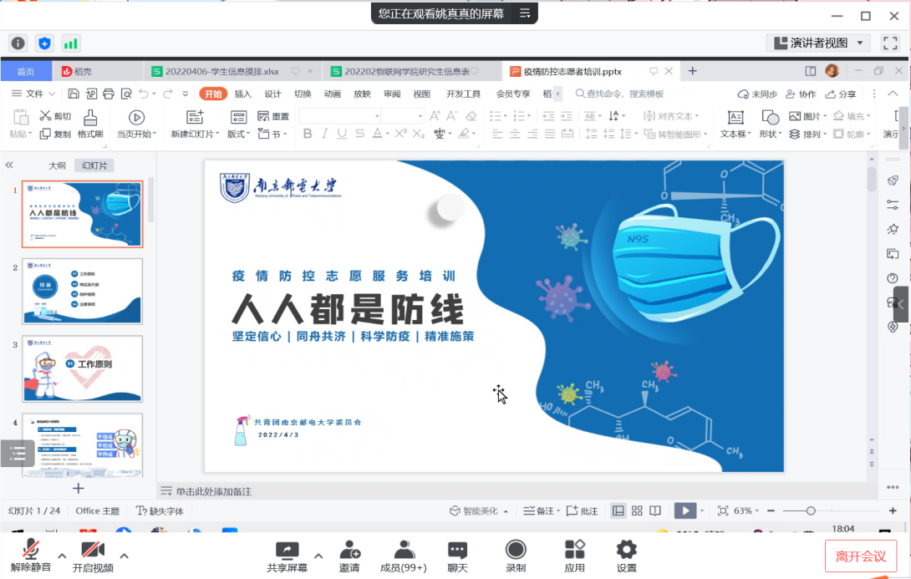Screen dimensions: 911x579
Task: Click the 大纲 outline panel button
Action: click(x=57, y=165)
